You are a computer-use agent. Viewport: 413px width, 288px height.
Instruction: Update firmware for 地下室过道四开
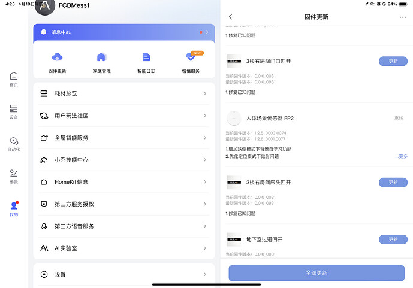(x=393, y=240)
